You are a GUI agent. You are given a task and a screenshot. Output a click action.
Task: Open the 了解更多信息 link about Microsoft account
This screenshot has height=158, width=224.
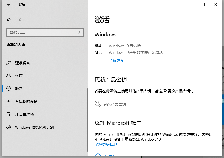(106, 144)
